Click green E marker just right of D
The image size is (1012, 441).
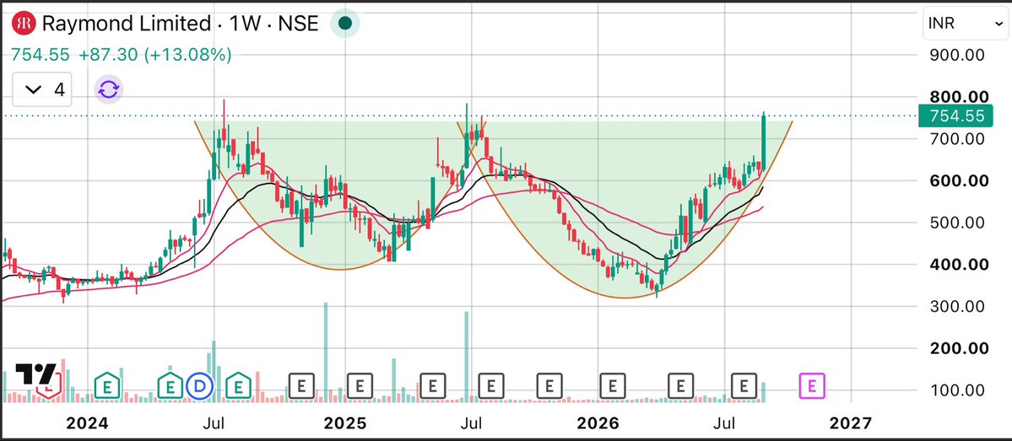238,386
